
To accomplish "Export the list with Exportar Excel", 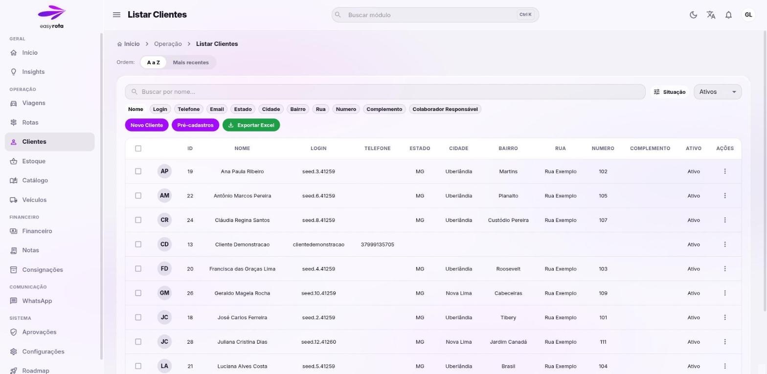I will [x=251, y=125].
